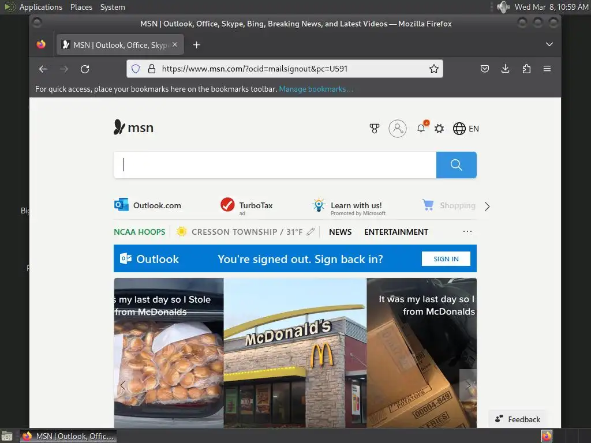This screenshot has height=443, width=591.
Task: Open the tracking protection shield icon
Action: pyautogui.click(x=136, y=69)
